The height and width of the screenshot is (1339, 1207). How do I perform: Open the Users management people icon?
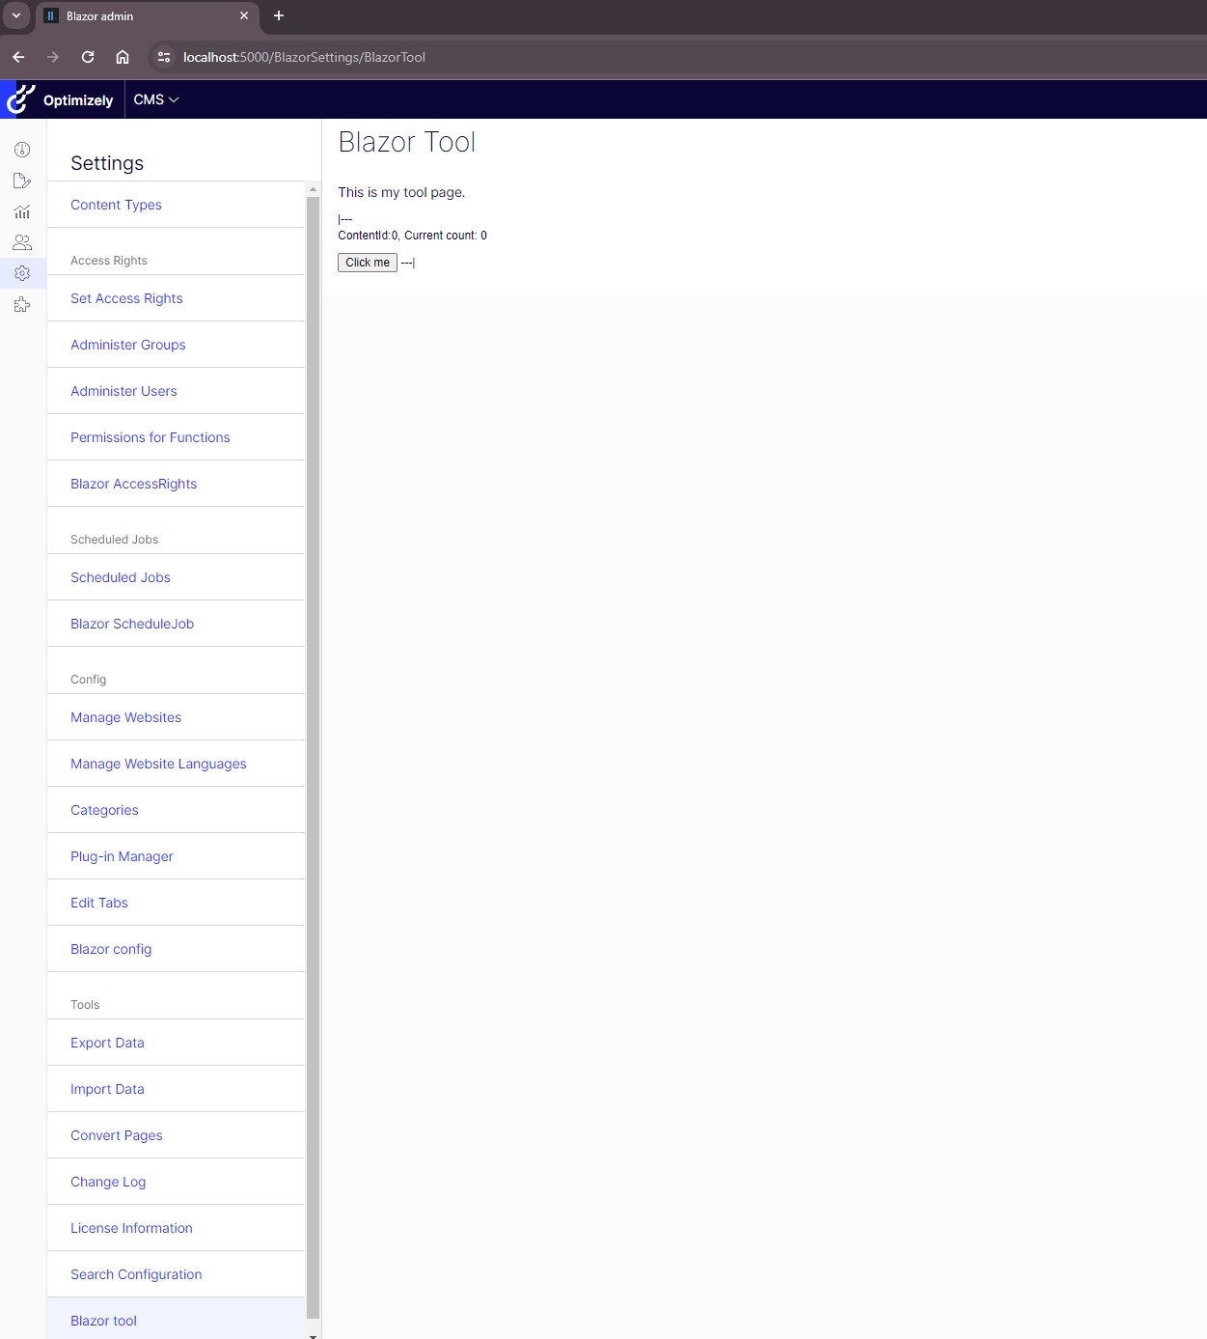point(22,242)
